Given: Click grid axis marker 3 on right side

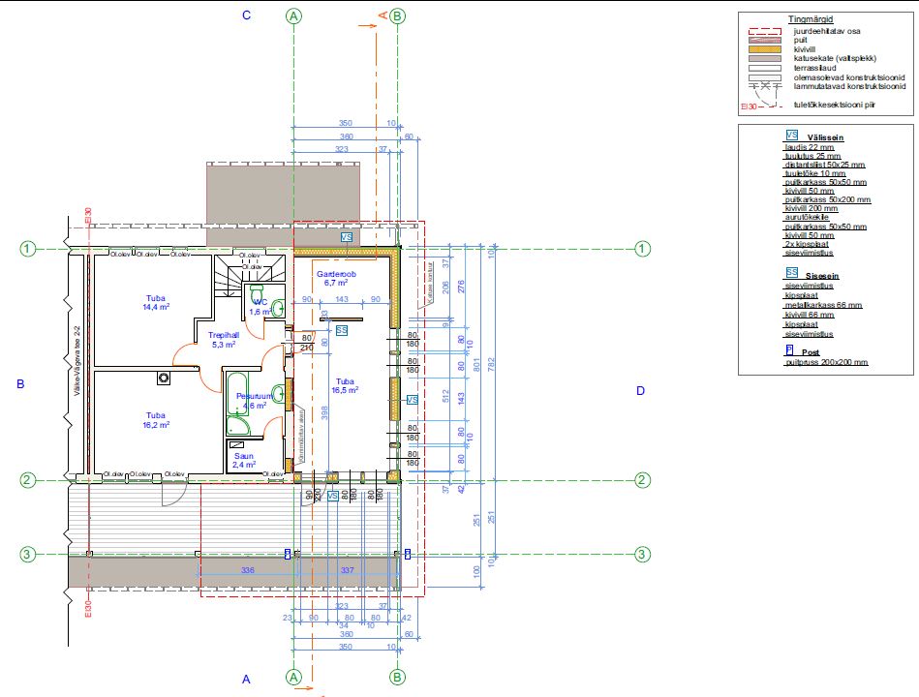Looking at the screenshot, I should click(642, 555).
